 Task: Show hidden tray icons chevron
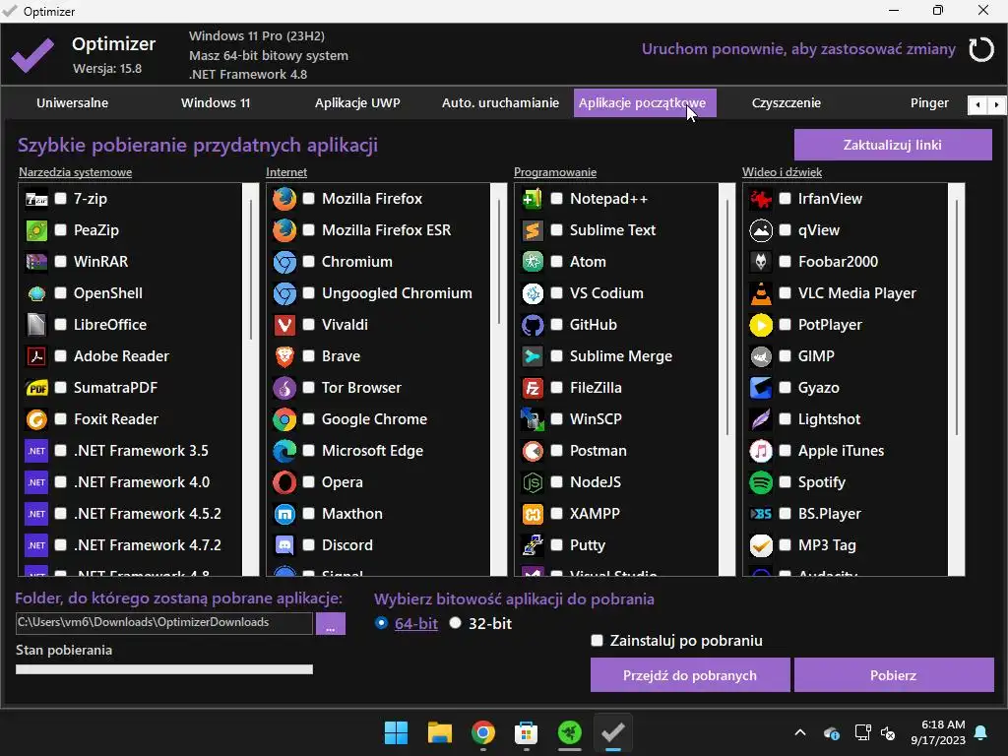[x=800, y=732]
